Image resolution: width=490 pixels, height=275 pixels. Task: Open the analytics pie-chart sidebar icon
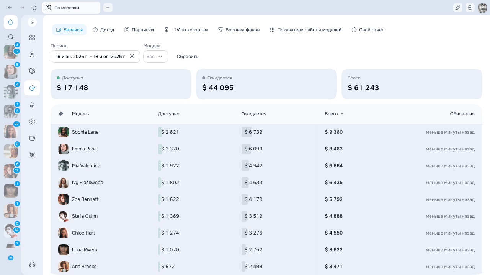(x=32, y=88)
